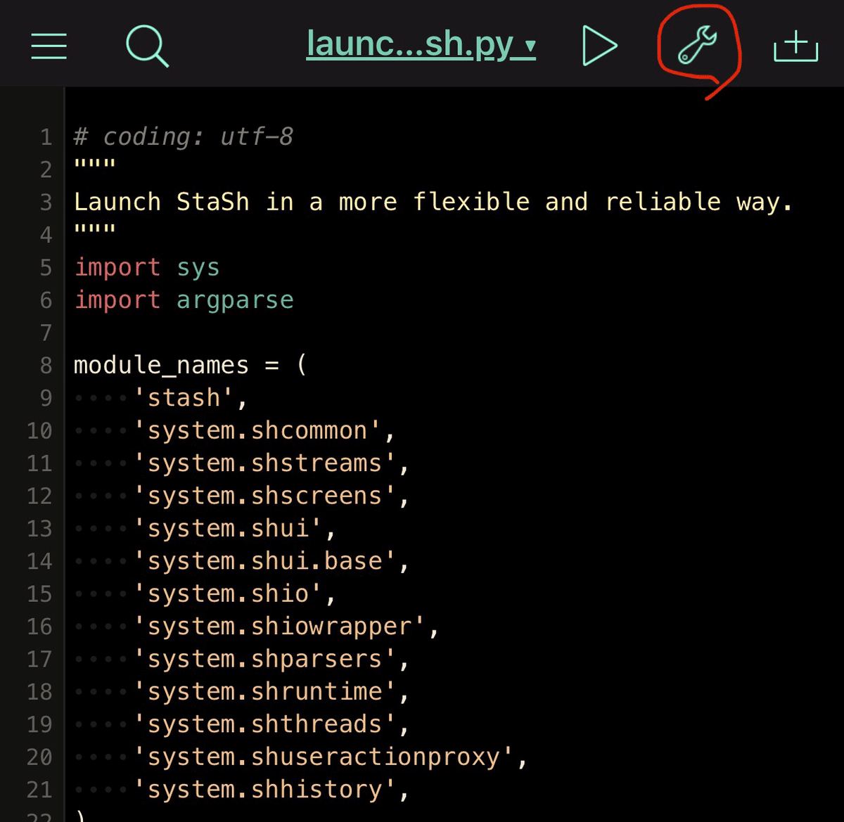Image resolution: width=844 pixels, height=822 pixels.
Task: Click the 'system.shruntime' string
Action: tap(264, 692)
